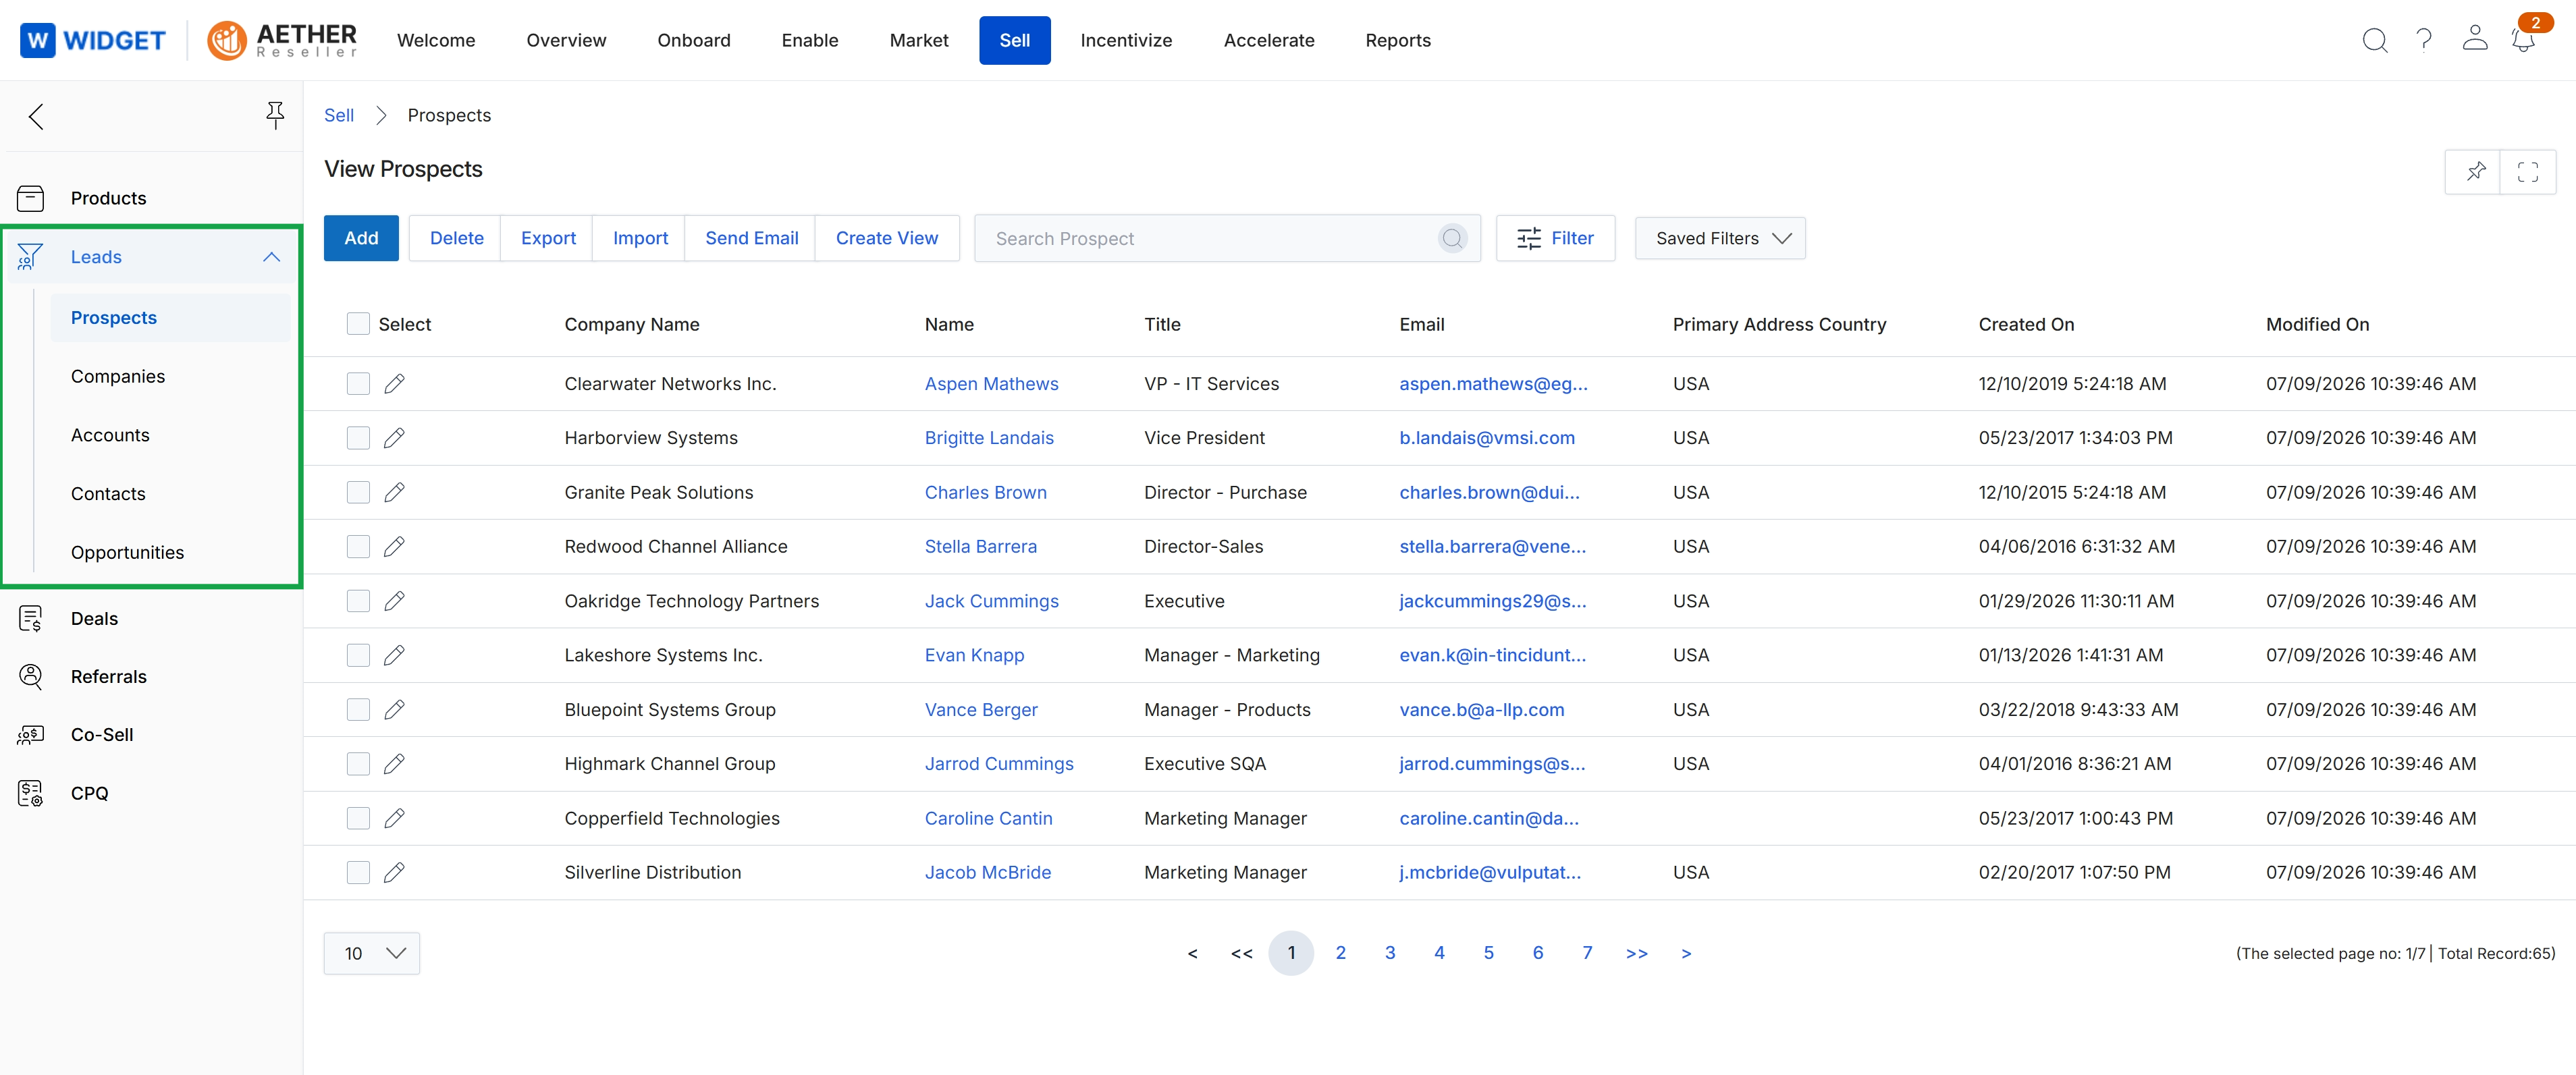Check the Granite Peak Solutions row checkbox

coord(358,492)
